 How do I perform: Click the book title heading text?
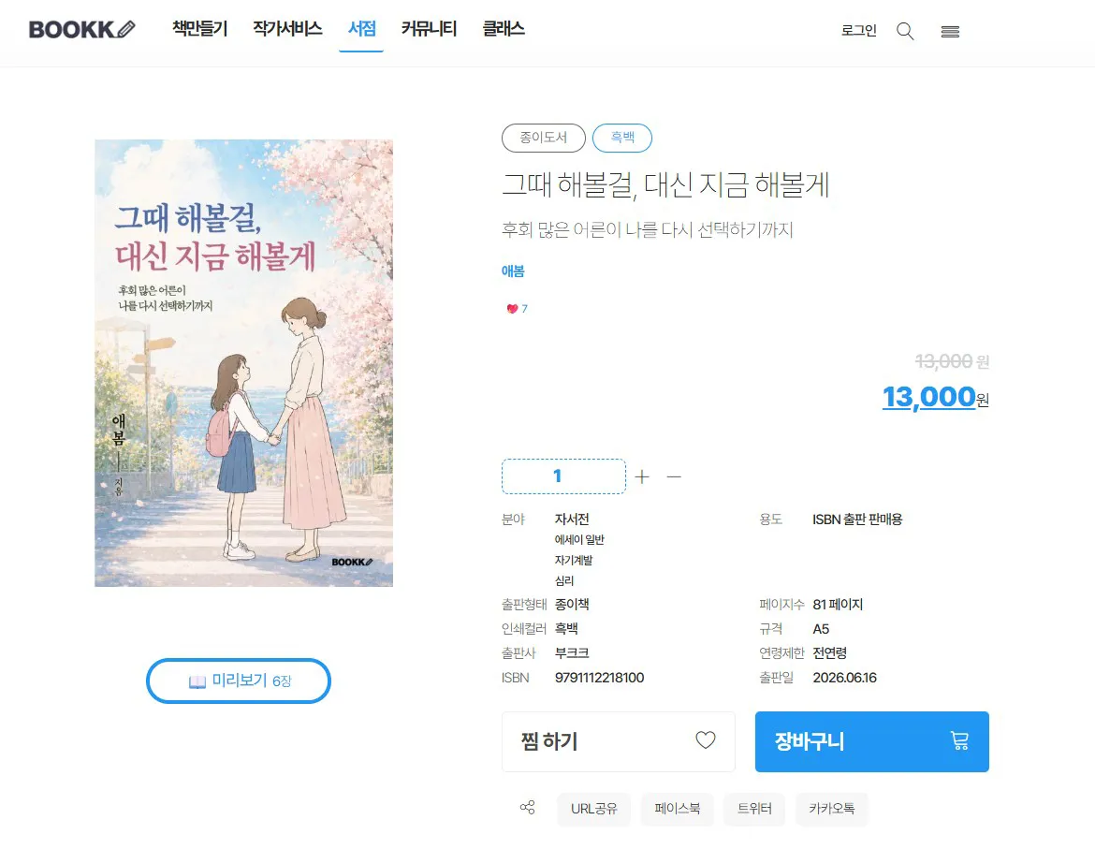tap(665, 184)
